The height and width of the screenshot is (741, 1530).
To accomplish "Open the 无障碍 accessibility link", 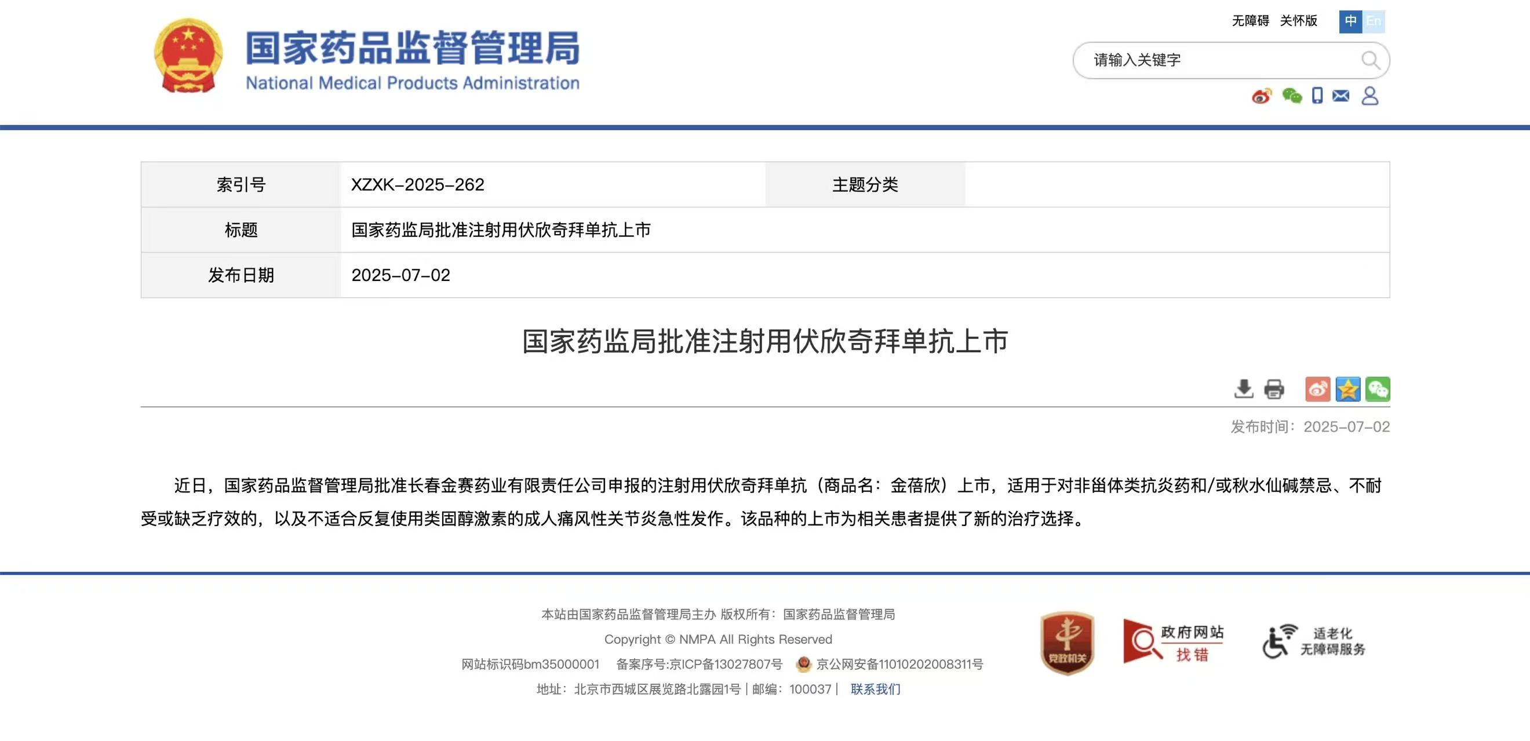I will click(x=1249, y=21).
